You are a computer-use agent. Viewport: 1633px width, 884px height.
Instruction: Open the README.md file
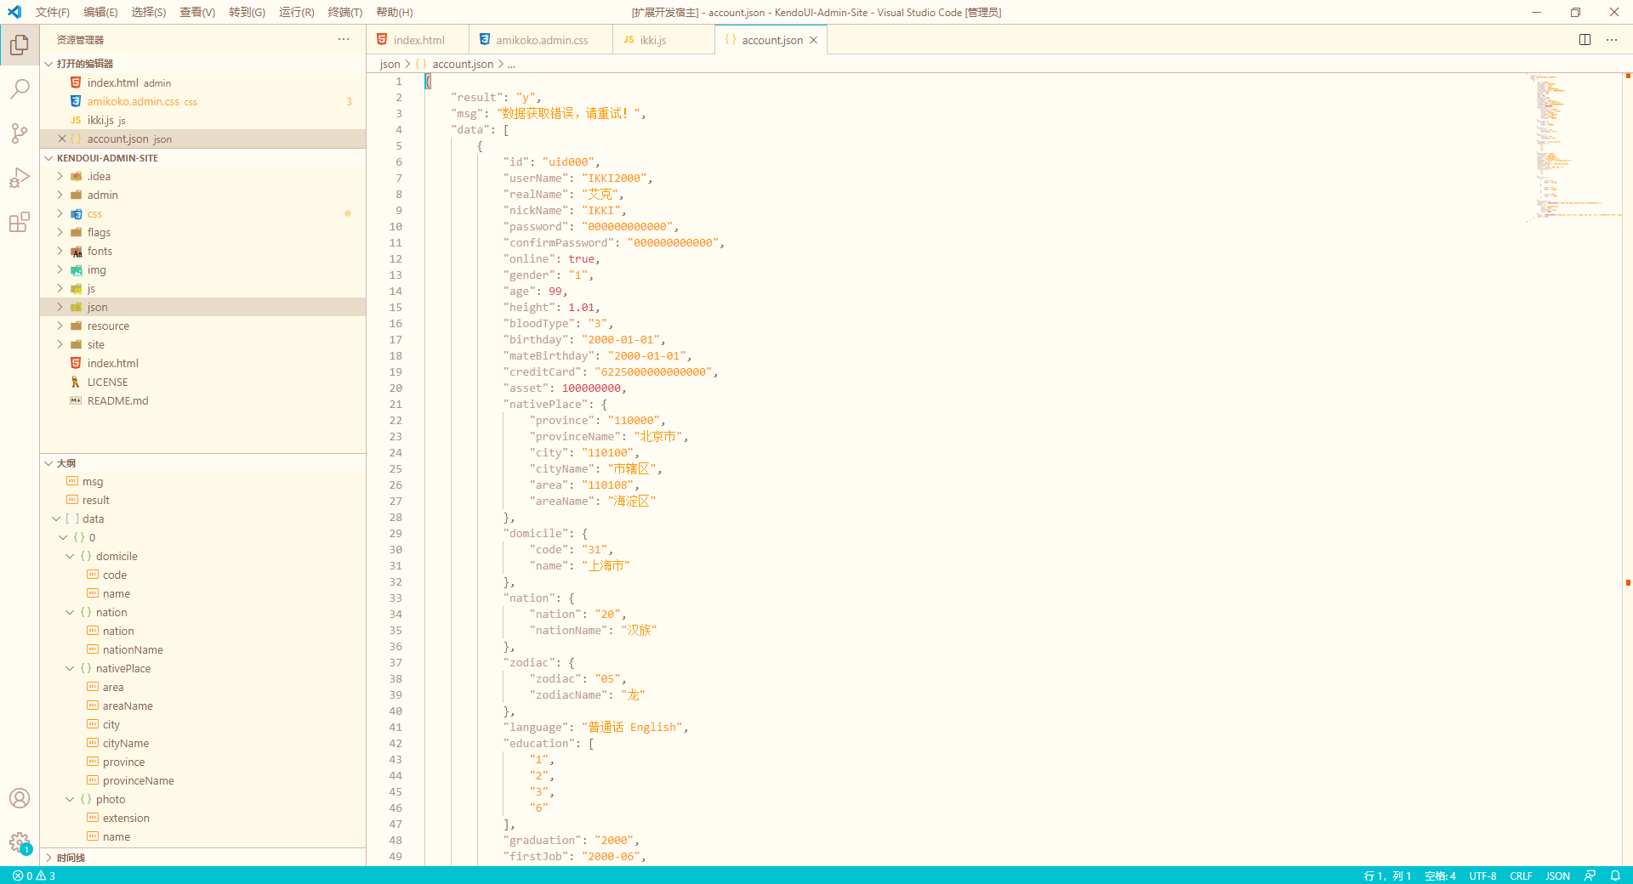[x=202, y=400]
